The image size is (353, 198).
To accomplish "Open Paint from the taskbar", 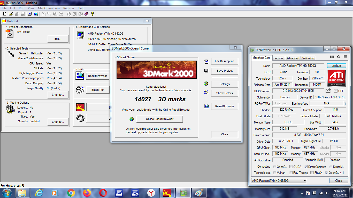I will tap(199, 193).
